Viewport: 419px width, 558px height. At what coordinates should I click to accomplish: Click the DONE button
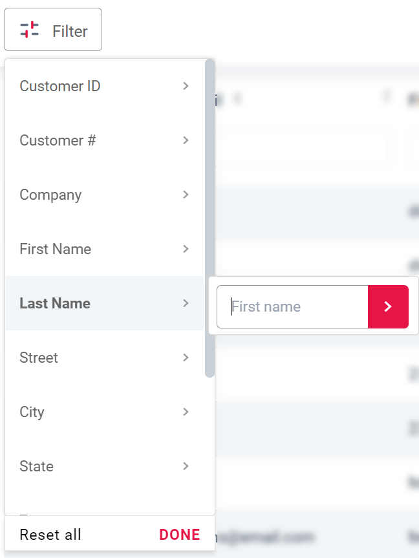(180, 535)
